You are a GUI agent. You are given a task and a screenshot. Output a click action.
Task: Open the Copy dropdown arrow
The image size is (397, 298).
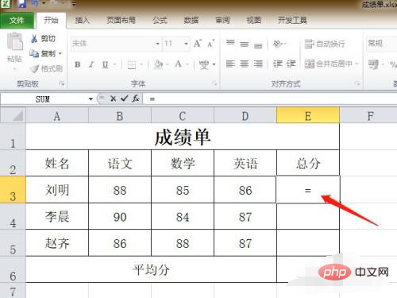click(60, 53)
